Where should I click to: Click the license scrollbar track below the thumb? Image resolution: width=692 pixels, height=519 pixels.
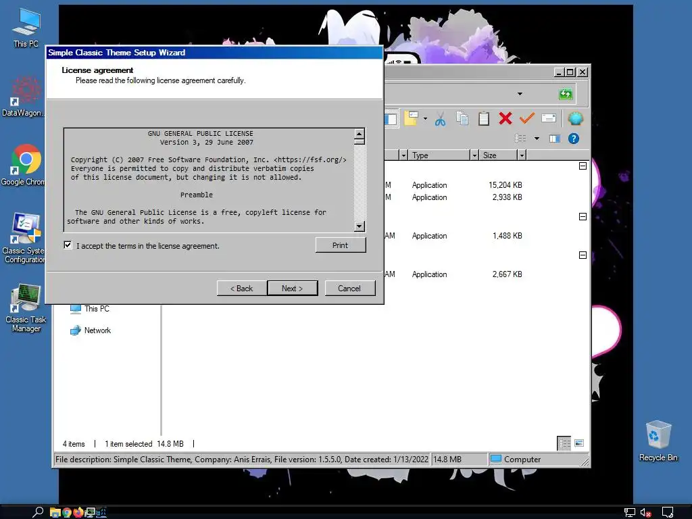(360, 183)
